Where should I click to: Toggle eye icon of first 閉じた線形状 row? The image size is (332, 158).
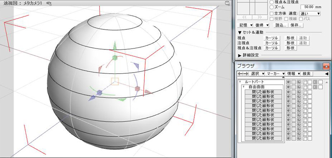pyautogui.click(x=288, y=92)
